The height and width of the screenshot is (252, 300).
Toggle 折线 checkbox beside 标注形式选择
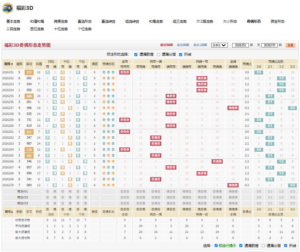pos(181,55)
